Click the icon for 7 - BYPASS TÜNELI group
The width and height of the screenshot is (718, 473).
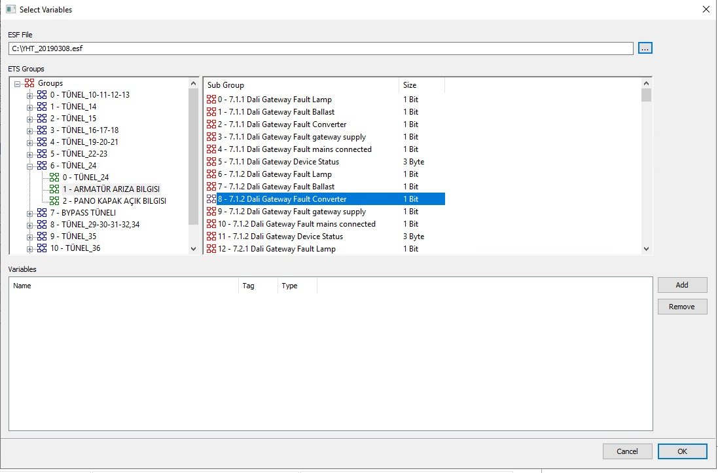coord(42,213)
